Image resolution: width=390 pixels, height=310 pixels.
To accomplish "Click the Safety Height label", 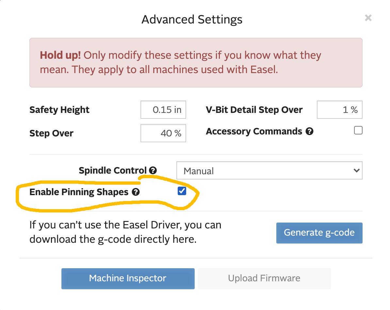I will point(59,110).
